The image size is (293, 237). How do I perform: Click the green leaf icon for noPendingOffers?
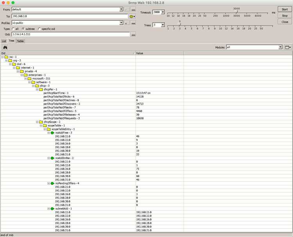click(x=52, y=183)
